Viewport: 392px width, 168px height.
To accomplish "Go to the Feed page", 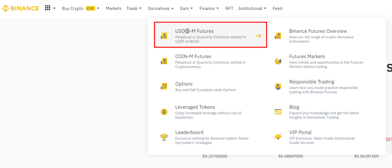I will pyautogui.click(x=277, y=8).
